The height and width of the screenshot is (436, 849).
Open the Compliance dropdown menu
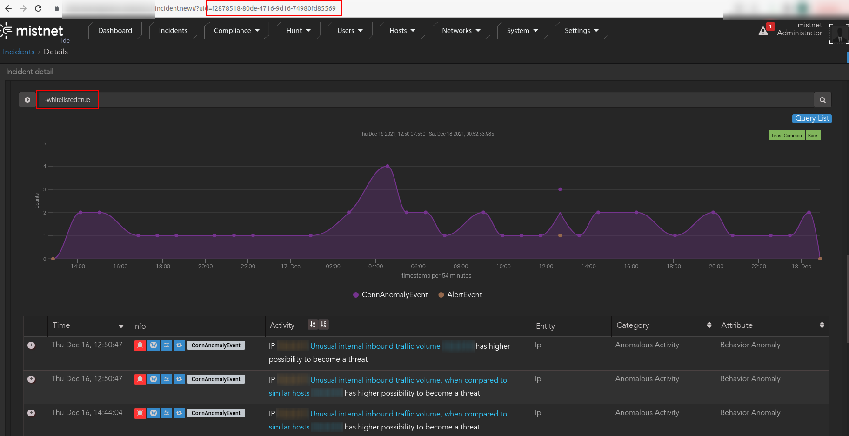point(236,31)
